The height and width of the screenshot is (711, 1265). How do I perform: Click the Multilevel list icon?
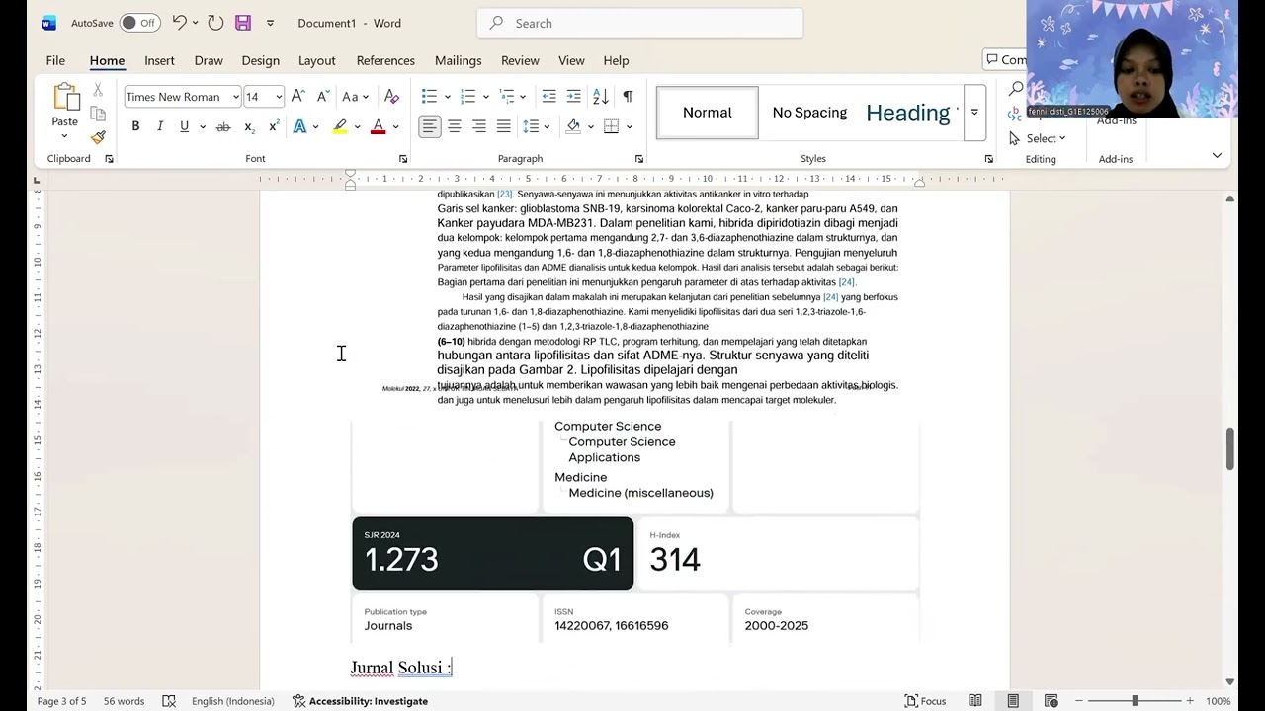507,97
